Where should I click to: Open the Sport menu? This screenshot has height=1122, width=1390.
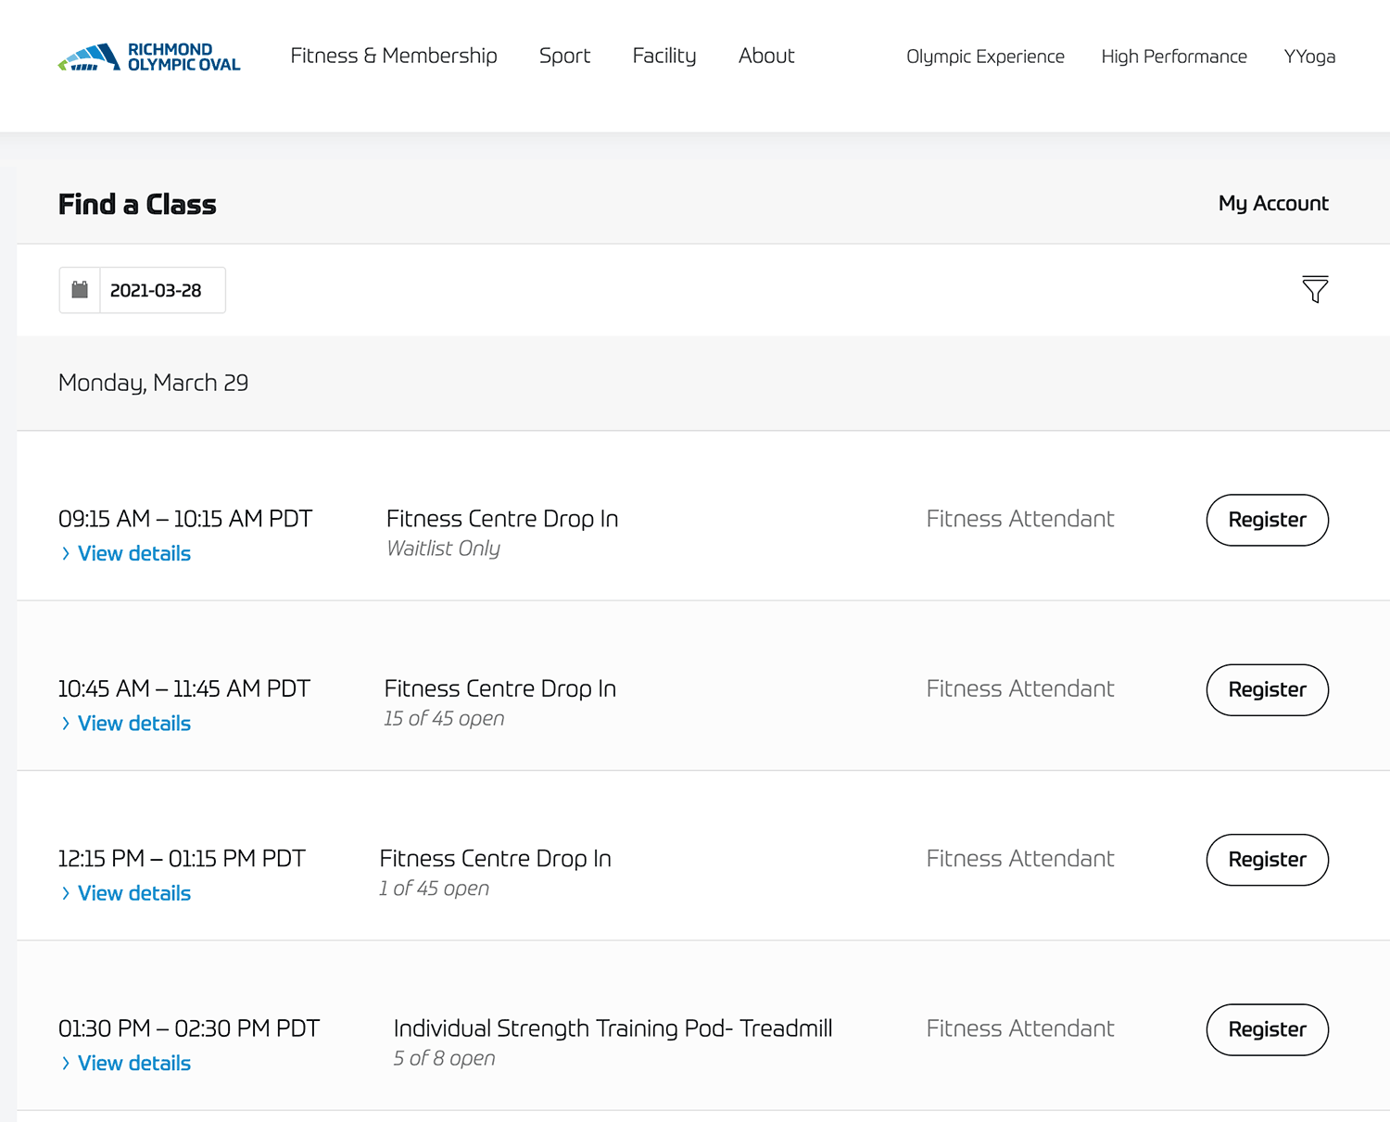564,56
